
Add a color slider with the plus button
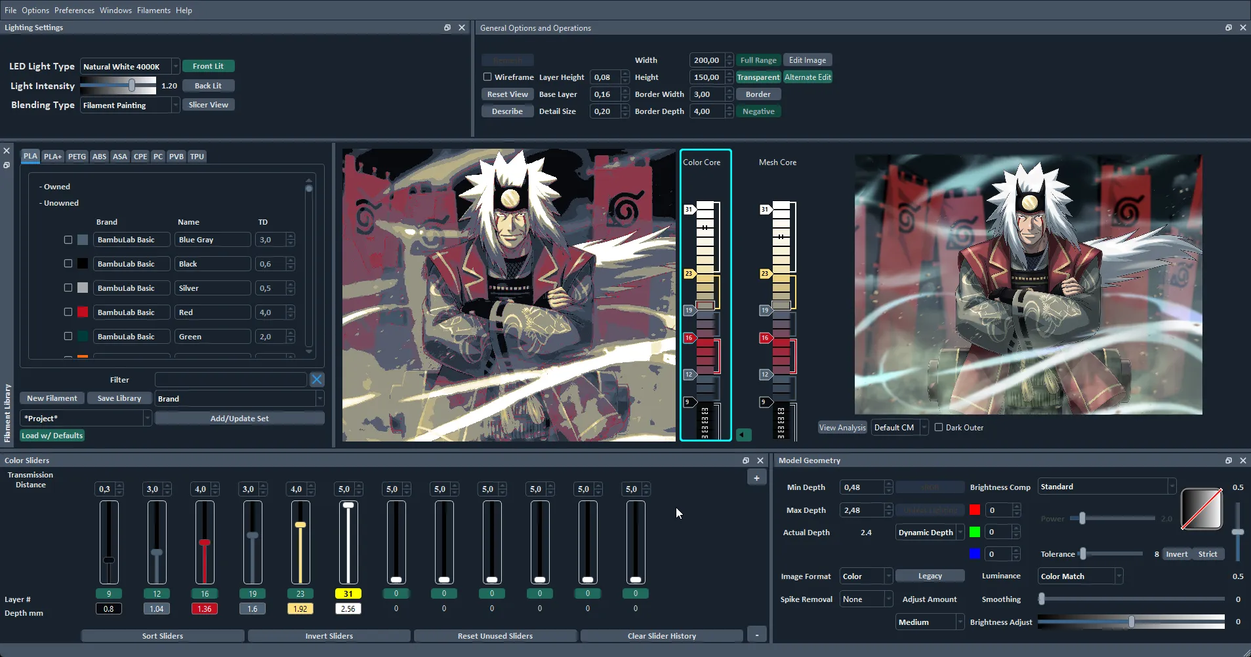756,478
